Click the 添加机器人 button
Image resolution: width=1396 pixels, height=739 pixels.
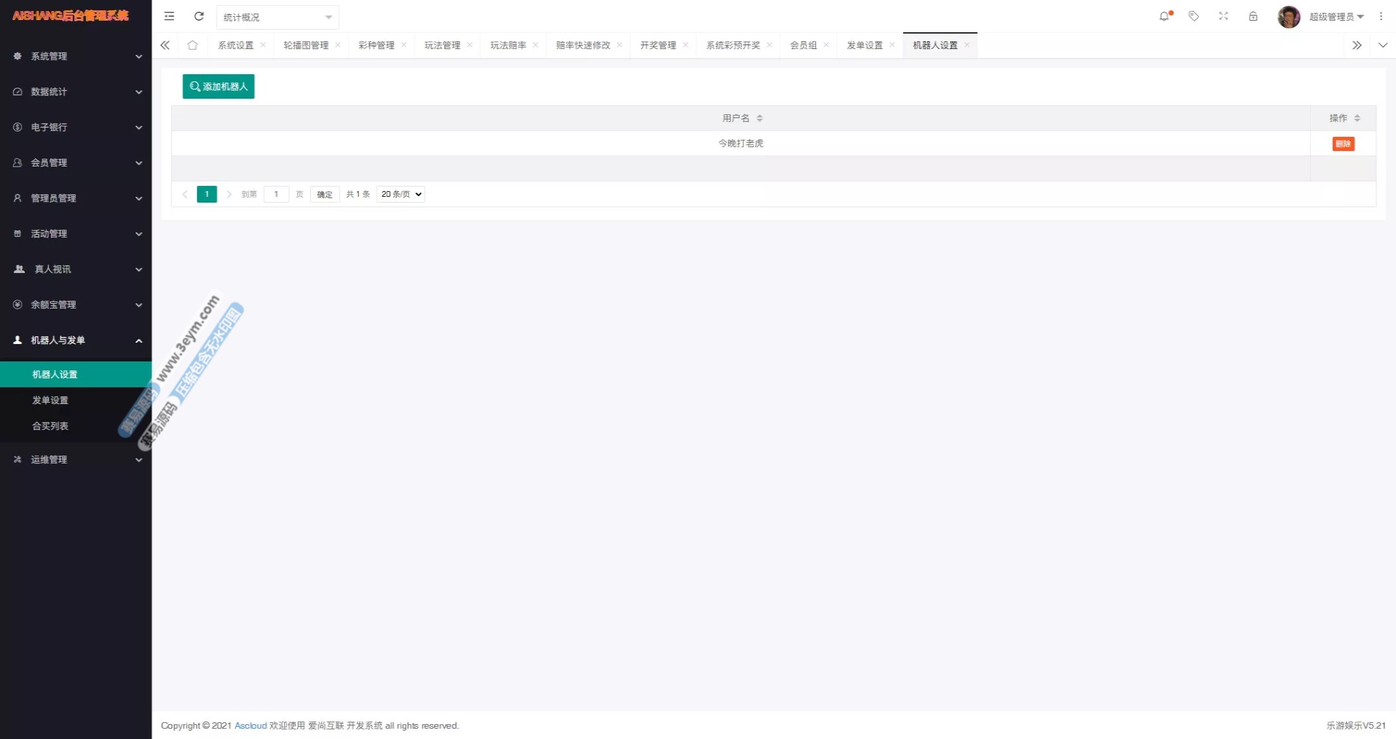click(x=218, y=86)
